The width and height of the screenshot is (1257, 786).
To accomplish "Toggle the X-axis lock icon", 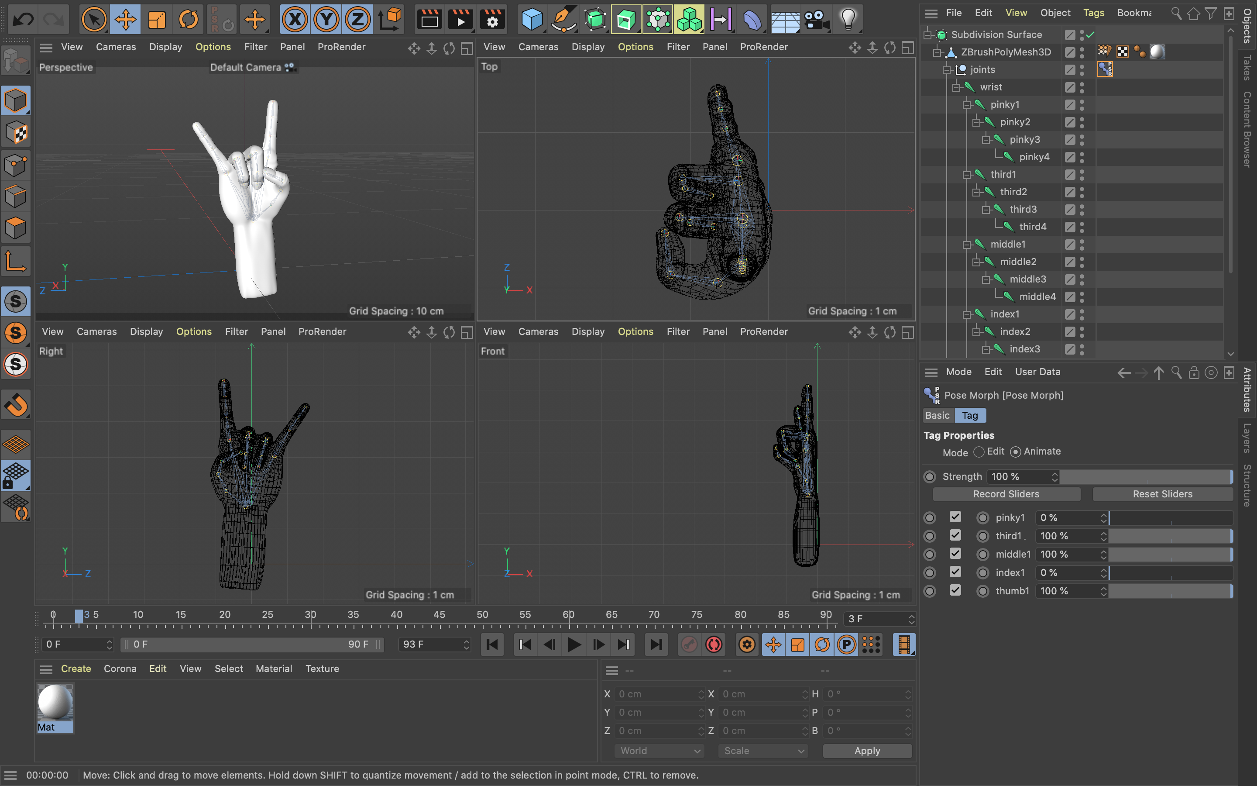I will [x=295, y=20].
